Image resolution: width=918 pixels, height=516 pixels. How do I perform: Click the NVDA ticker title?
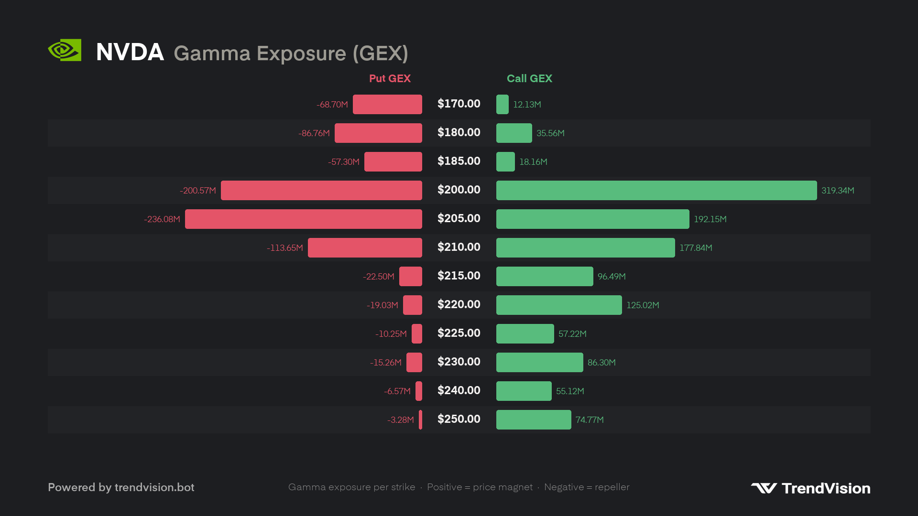130,52
